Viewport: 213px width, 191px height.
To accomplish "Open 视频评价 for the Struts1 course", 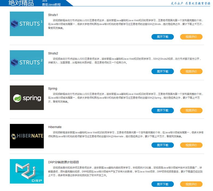I will click(x=191, y=37).
